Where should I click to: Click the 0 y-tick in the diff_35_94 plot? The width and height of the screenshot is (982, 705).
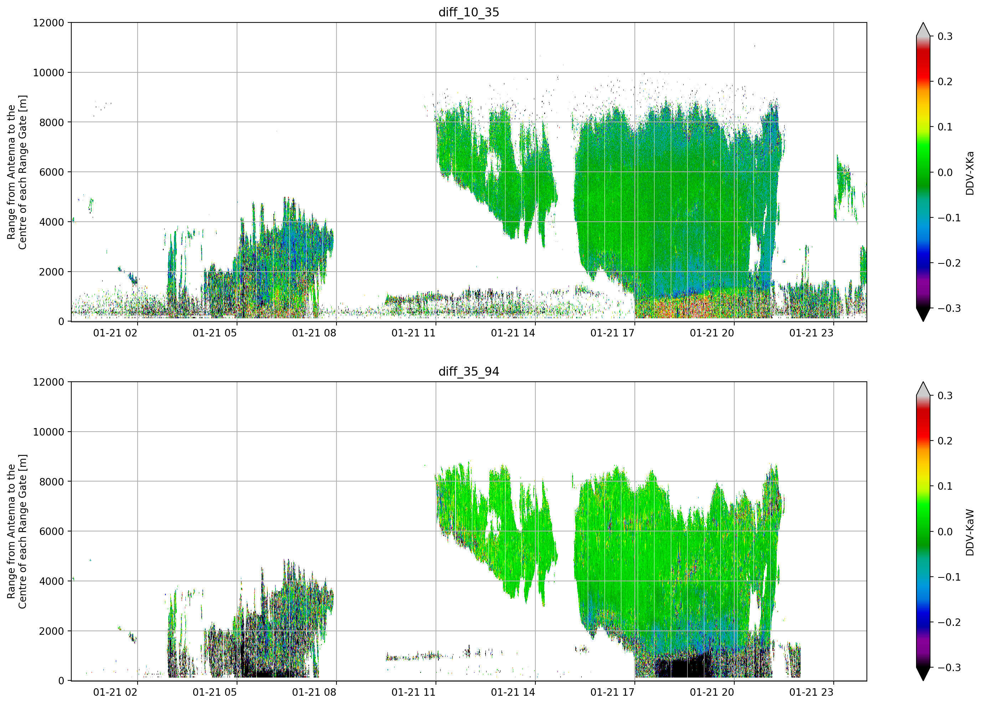pyautogui.click(x=61, y=681)
